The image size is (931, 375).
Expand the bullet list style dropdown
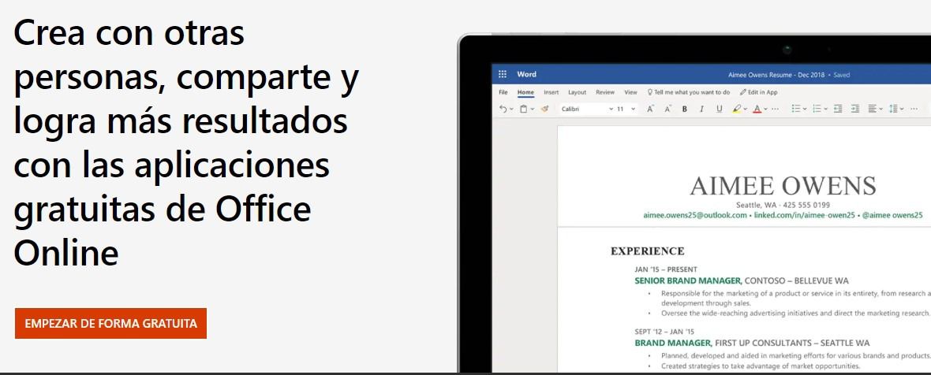click(x=804, y=109)
